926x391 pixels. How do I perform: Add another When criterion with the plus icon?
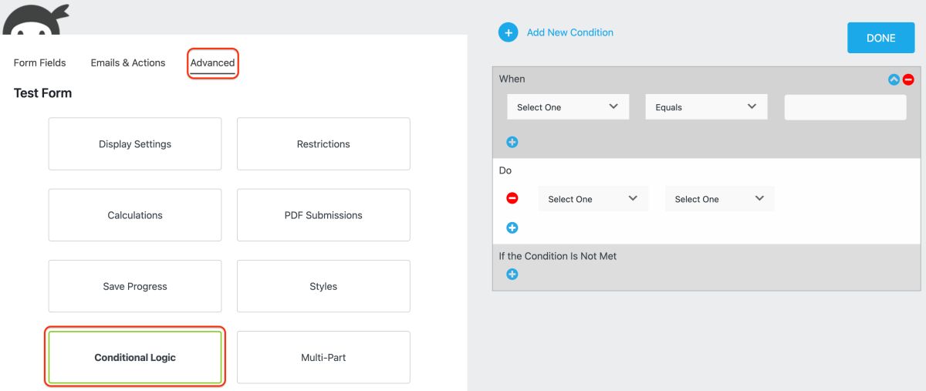point(512,142)
